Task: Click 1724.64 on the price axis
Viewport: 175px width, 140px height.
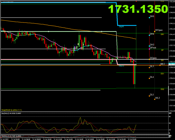Action: pos(172,84)
